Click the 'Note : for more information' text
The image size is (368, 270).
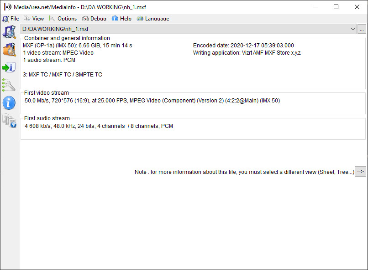[x=244, y=172]
